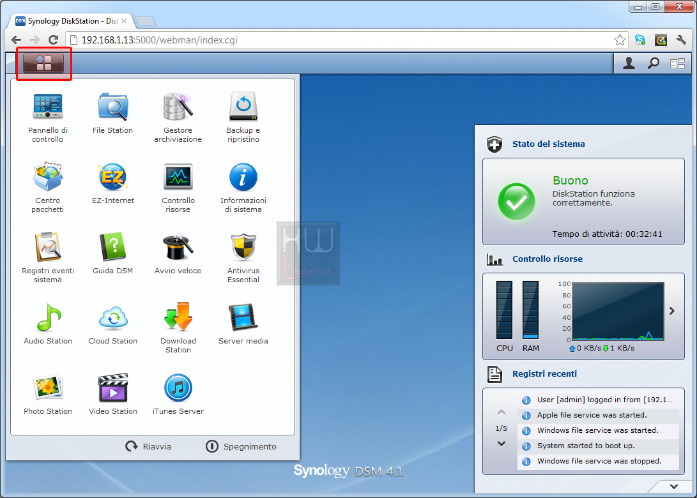The image size is (697, 498).
Task: Click the RAM usage bar
Action: pyautogui.click(x=530, y=310)
